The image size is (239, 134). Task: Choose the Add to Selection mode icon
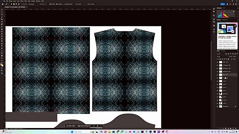(14, 4)
